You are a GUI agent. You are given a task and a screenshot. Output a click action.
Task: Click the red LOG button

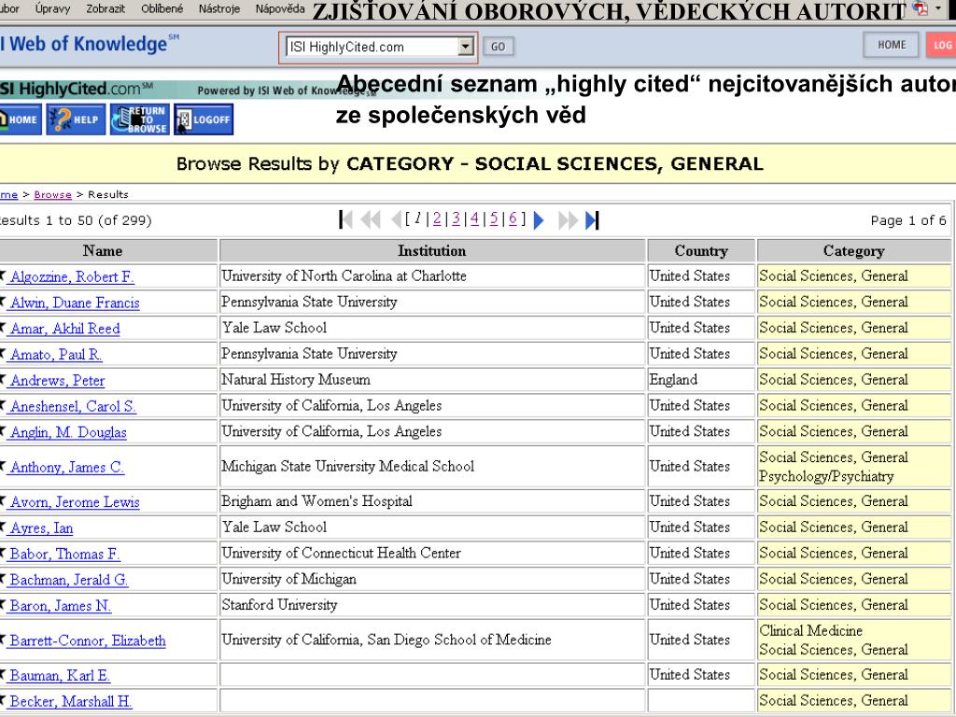[x=941, y=45]
